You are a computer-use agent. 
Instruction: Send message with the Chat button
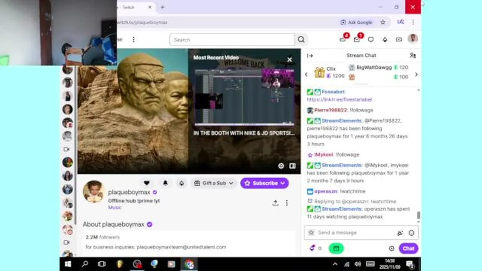coord(409,248)
